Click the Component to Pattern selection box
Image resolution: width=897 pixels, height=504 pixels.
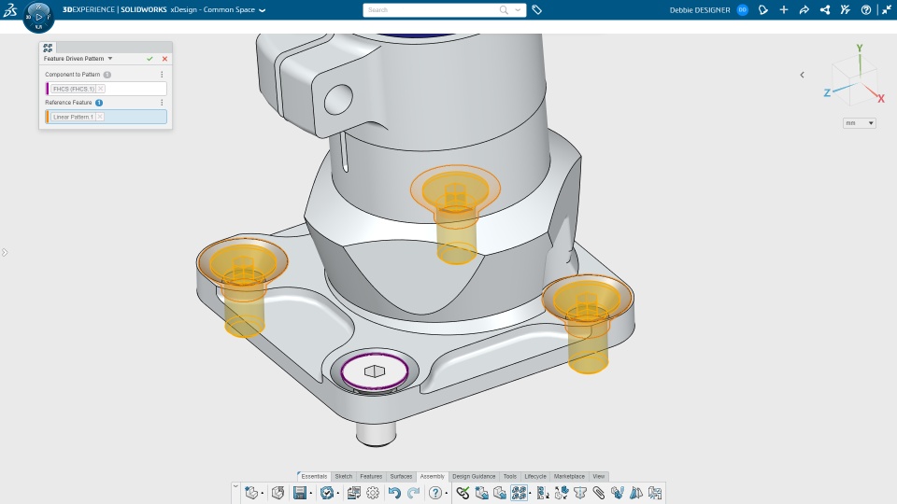point(106,89)
